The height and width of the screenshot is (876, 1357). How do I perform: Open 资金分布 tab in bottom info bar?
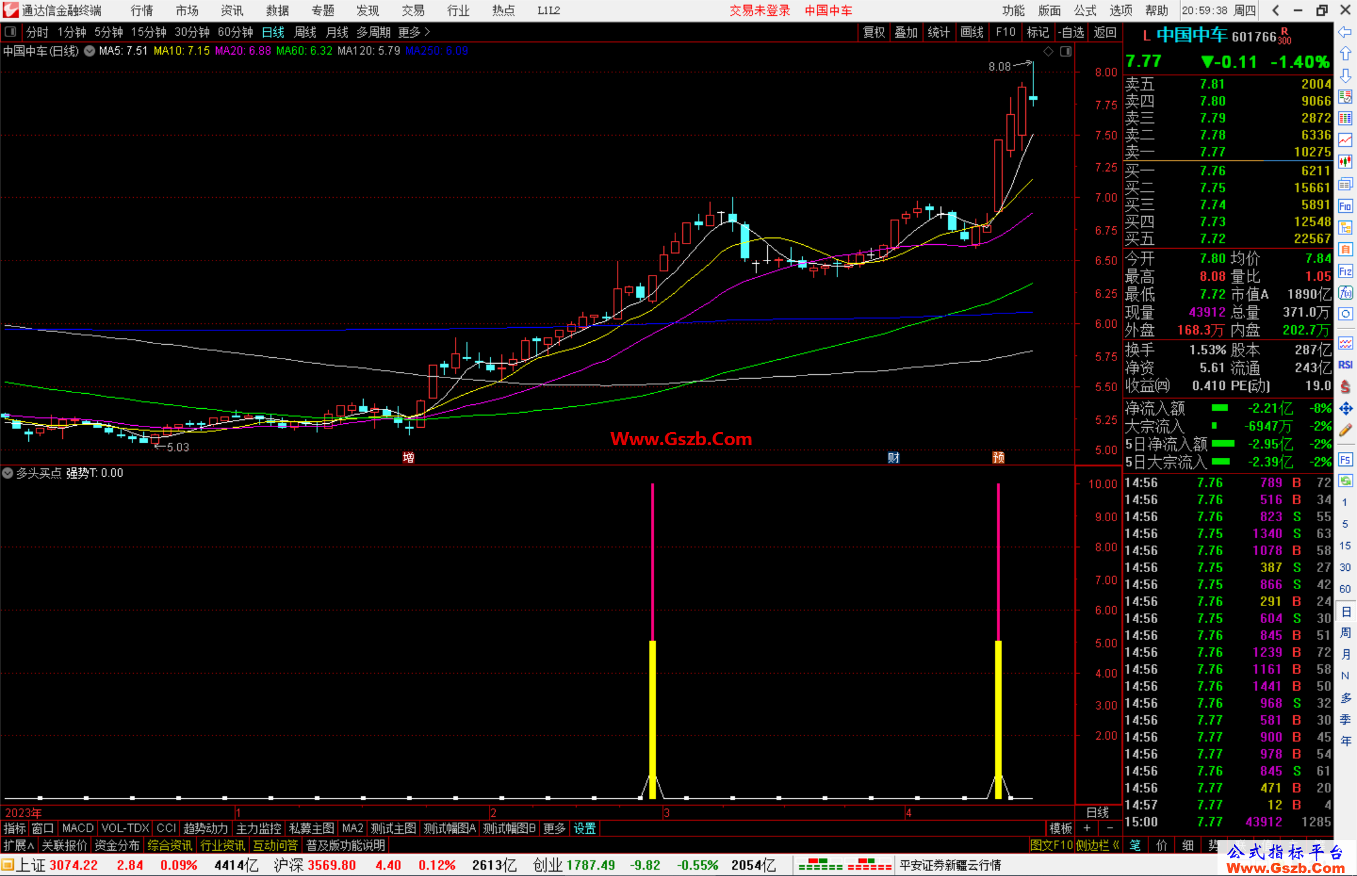[117, 845]
